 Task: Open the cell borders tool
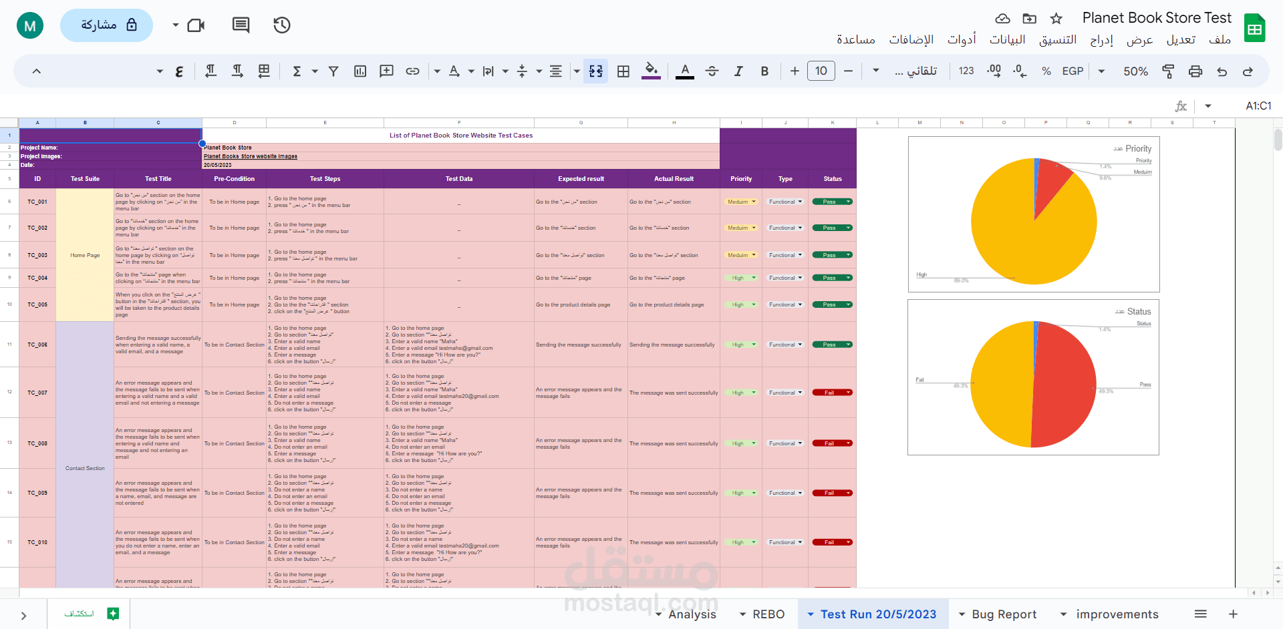point(623,71)
